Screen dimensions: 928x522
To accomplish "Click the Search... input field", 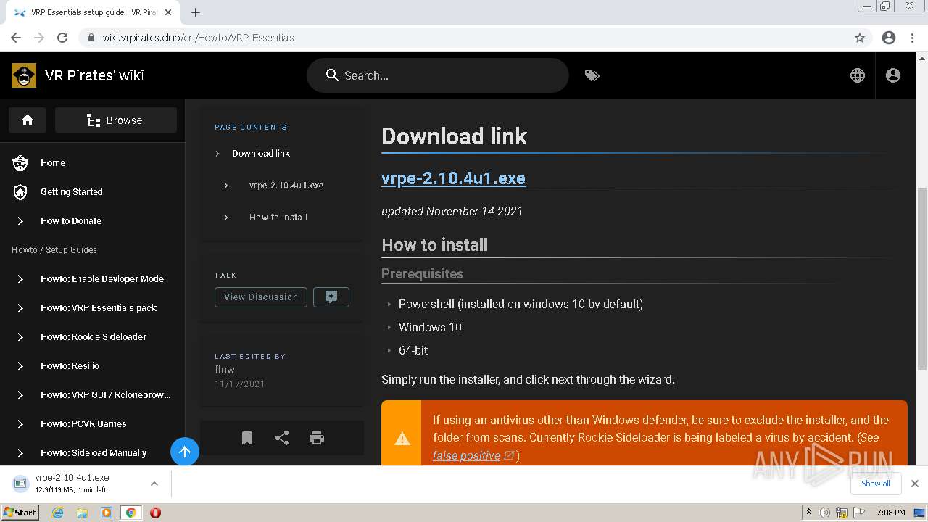I will (x=438, y=75).
